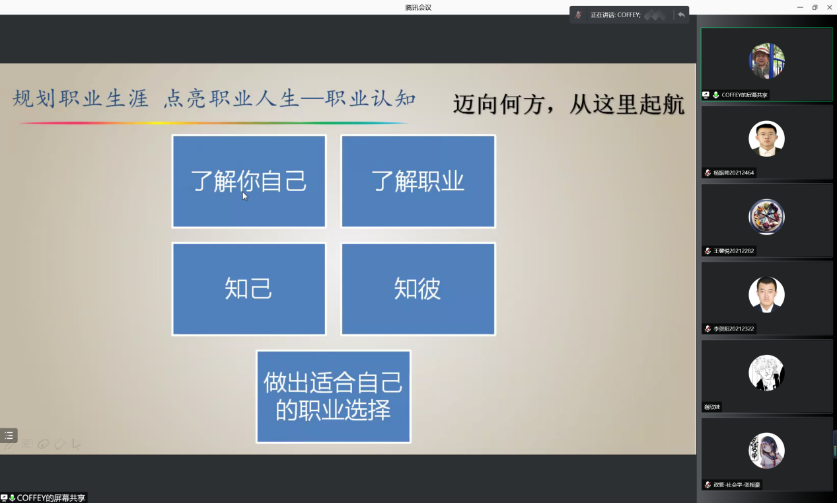The width and height of the screenshot is (837, 503).
Task: Click the subtitles icon in slide toolbar
Action: [27, 445]
